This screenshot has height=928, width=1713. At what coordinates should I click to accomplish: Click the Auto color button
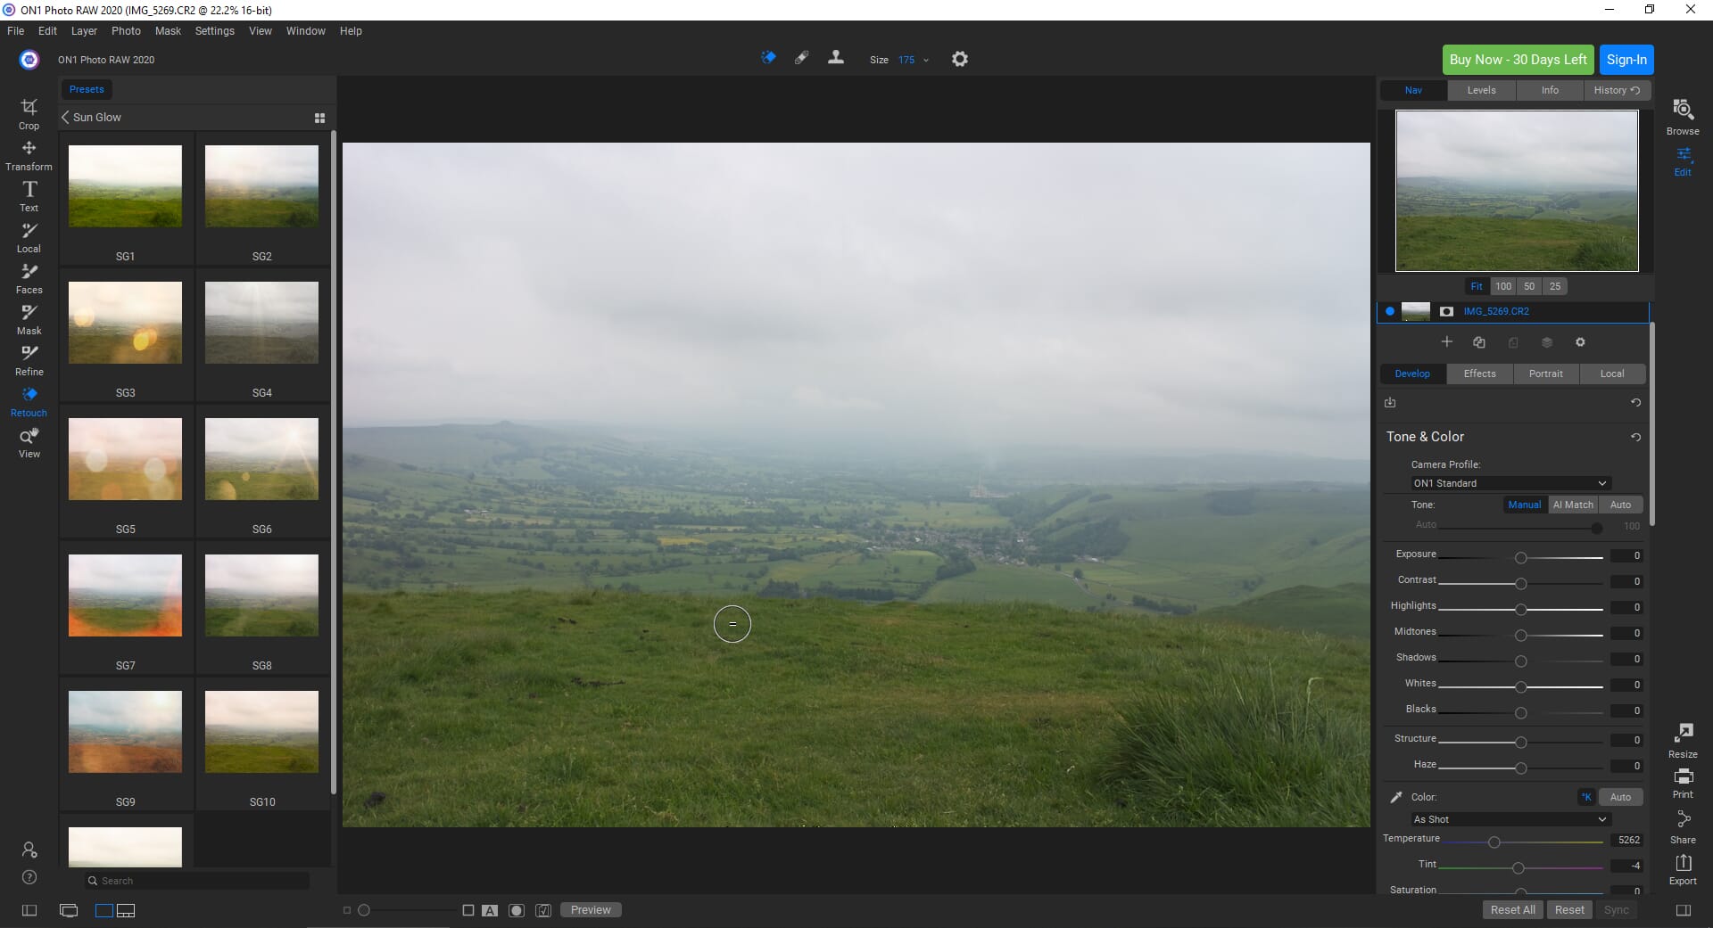1620,797
